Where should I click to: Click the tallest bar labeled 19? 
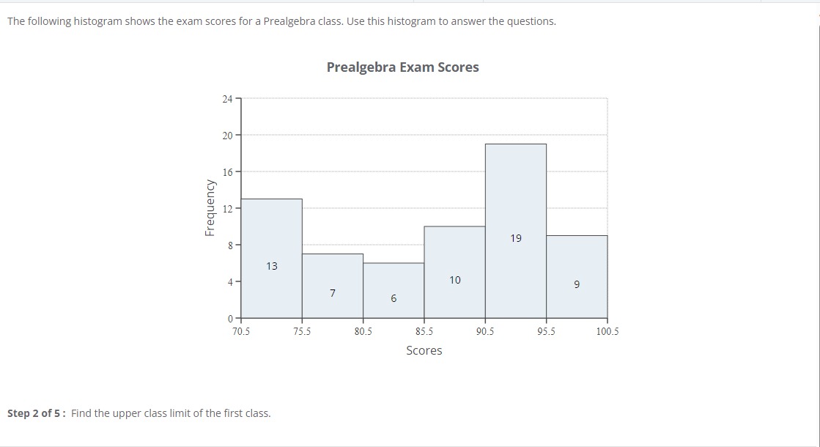click(x=516, y=231)
